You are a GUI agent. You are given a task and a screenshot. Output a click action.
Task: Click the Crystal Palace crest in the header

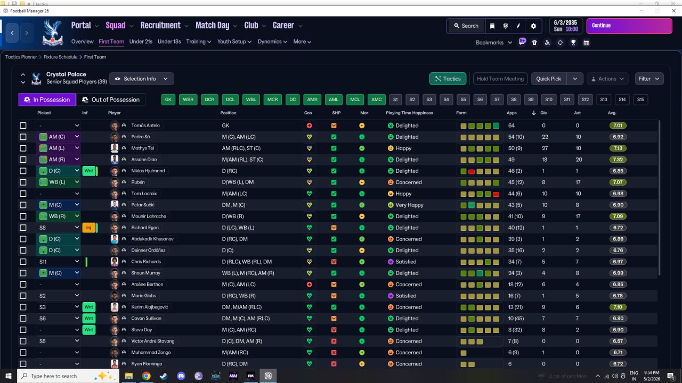coord(52,32)
